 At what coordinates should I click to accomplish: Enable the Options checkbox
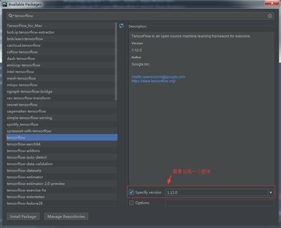(x=131, y=202)
